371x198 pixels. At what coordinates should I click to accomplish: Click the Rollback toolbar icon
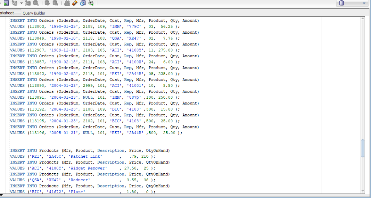55,3
